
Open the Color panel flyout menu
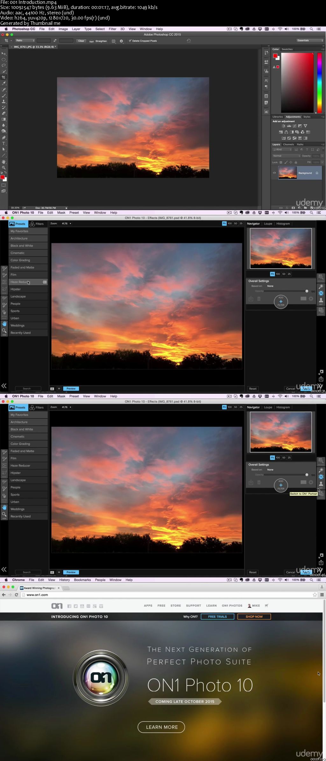pos(323,49)
